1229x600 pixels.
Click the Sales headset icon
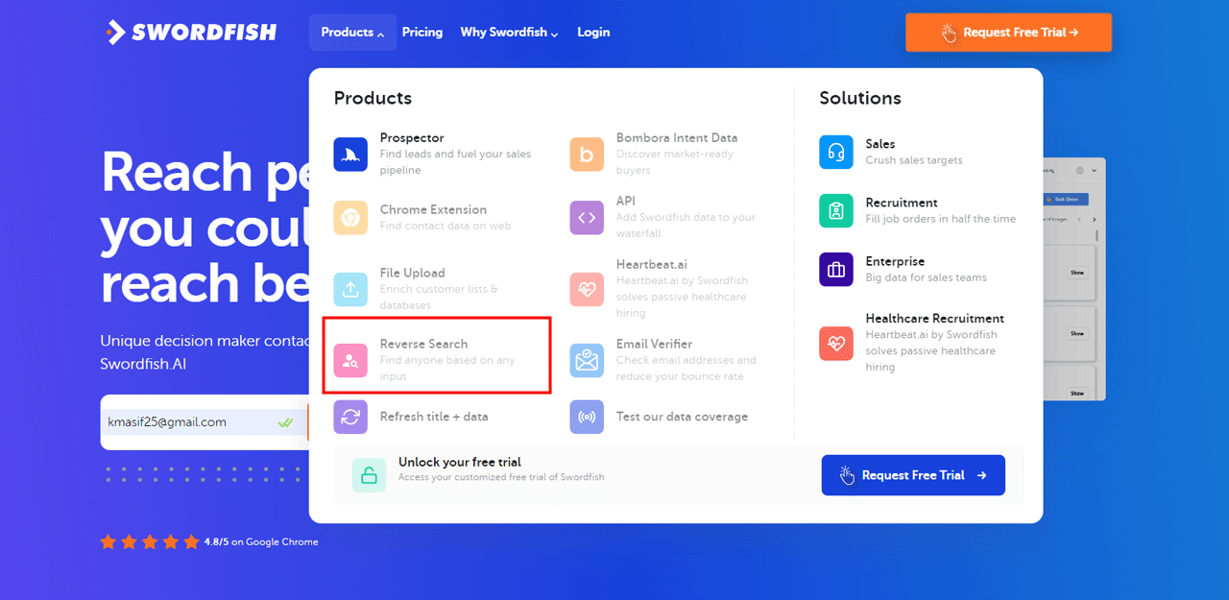(x=836, y=152)
